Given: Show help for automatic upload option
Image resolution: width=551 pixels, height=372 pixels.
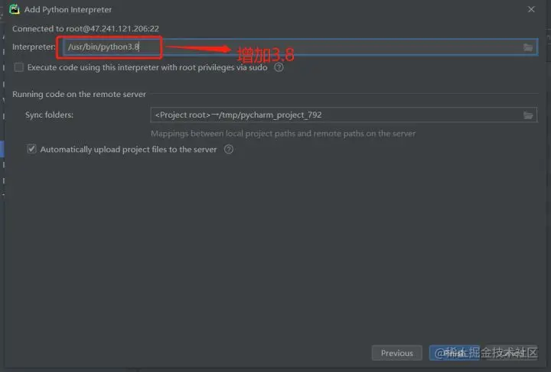Looking at the screenshot, I should pos(228,150).
